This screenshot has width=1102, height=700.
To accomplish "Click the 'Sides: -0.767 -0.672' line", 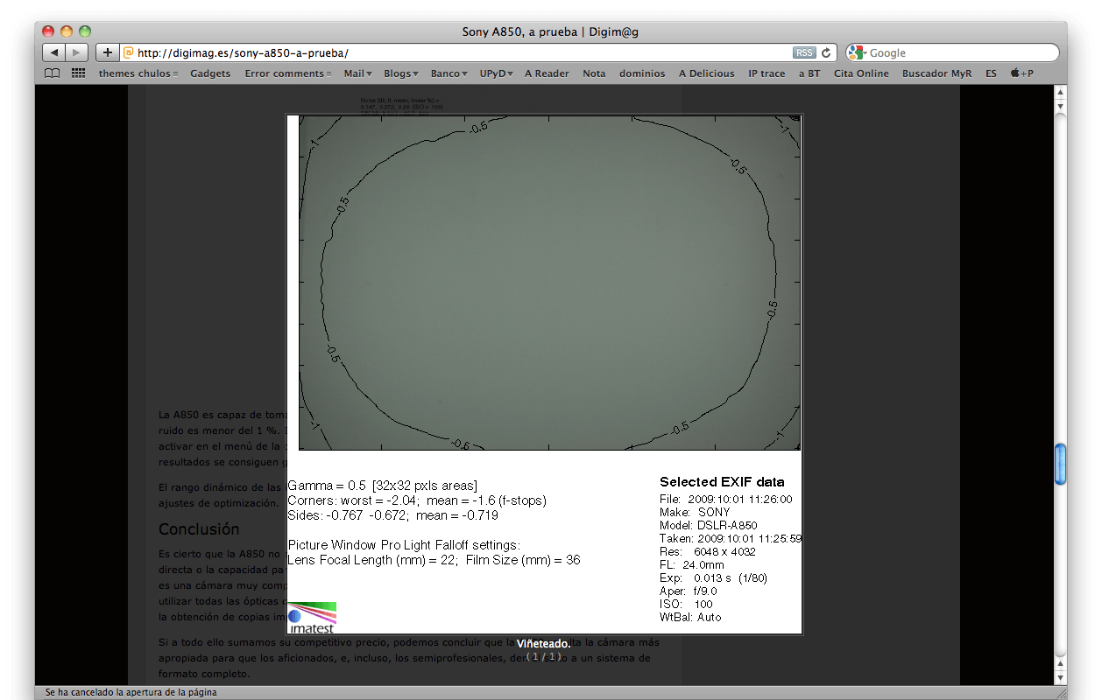I will pos(392,515).
